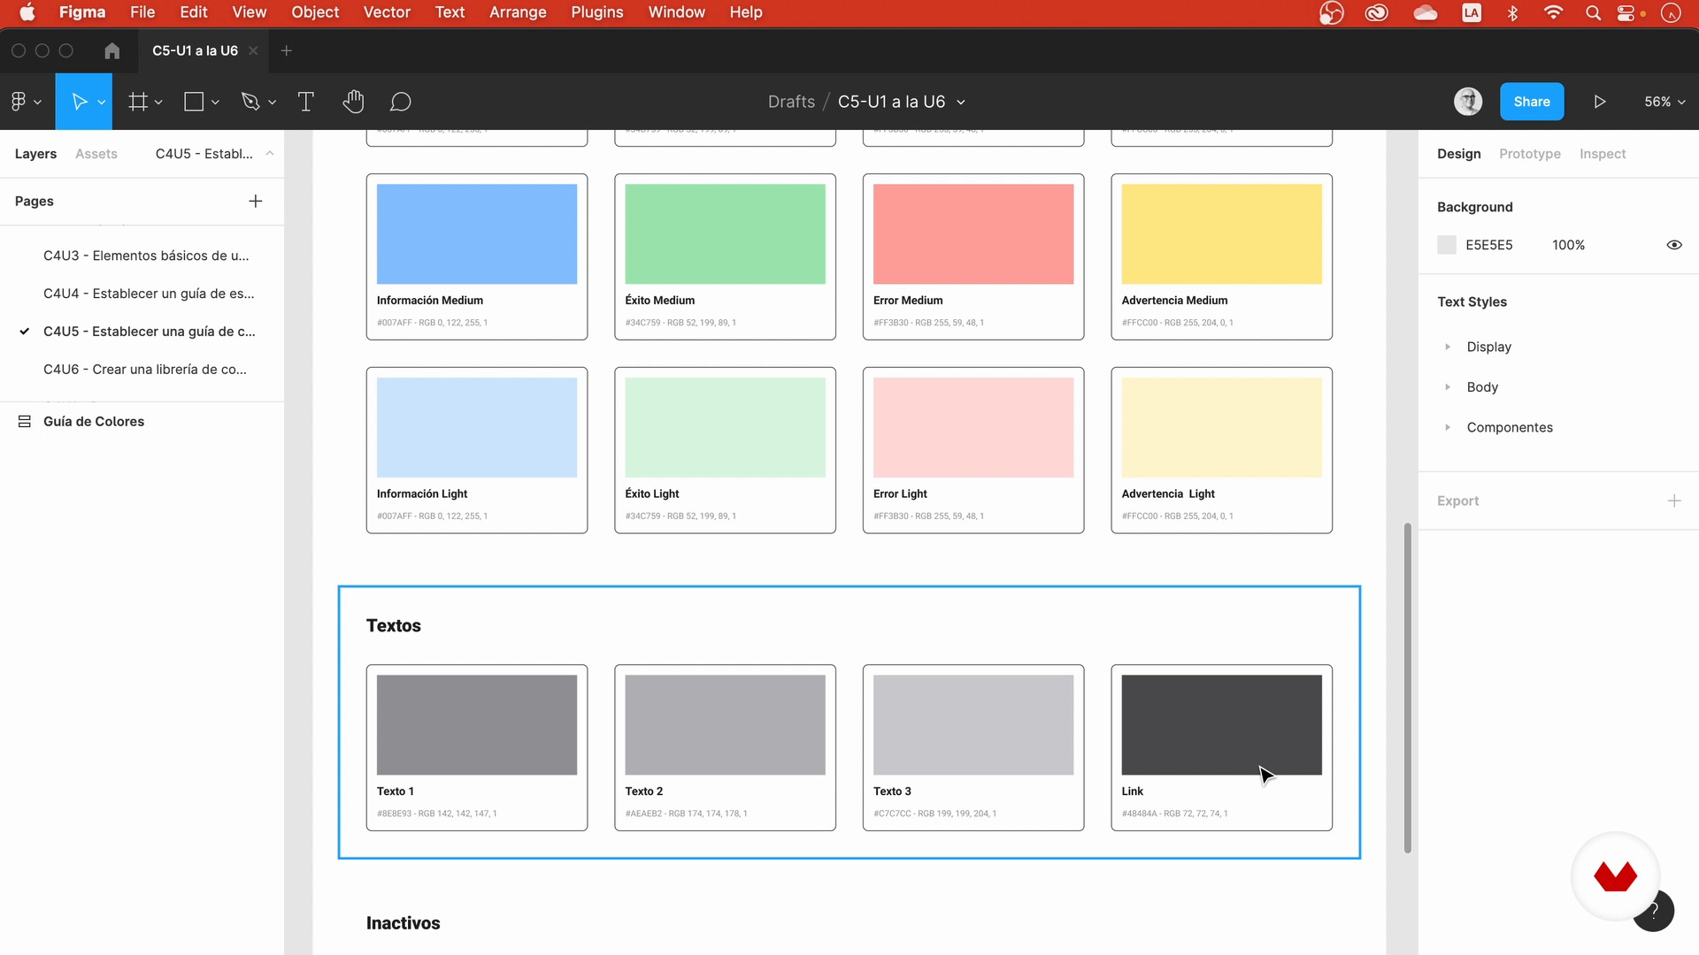Select the Frame tool

coord(138,102)
